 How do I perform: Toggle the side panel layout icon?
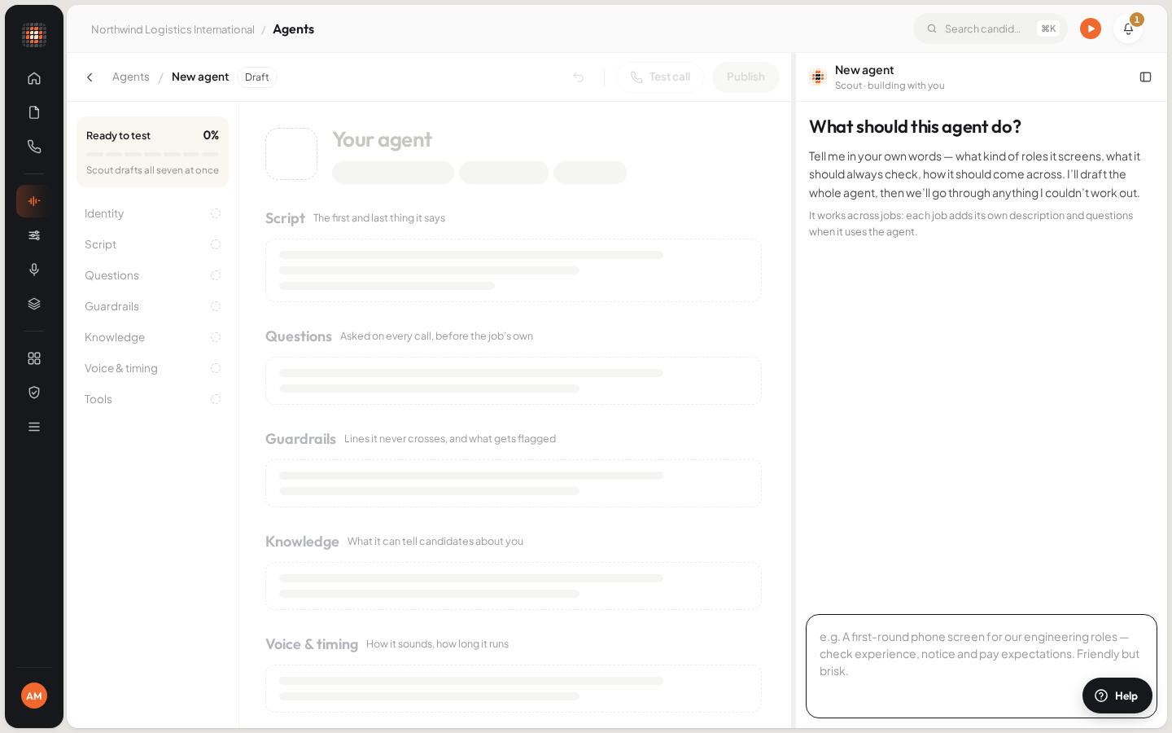coord(1145,77)
